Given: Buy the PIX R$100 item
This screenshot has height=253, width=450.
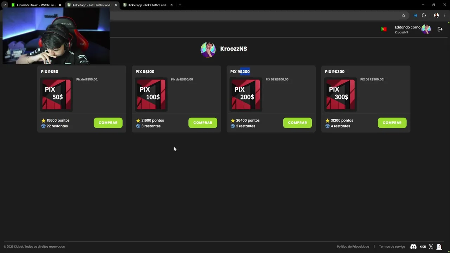Looking at the screenshot, I should point(203,123).
